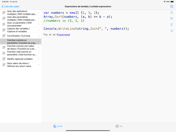Click snippet icon beside 'Curryfication / Currying'
Image resolution: width=176 pixels, height=132 pixels.
pos(4,36)
